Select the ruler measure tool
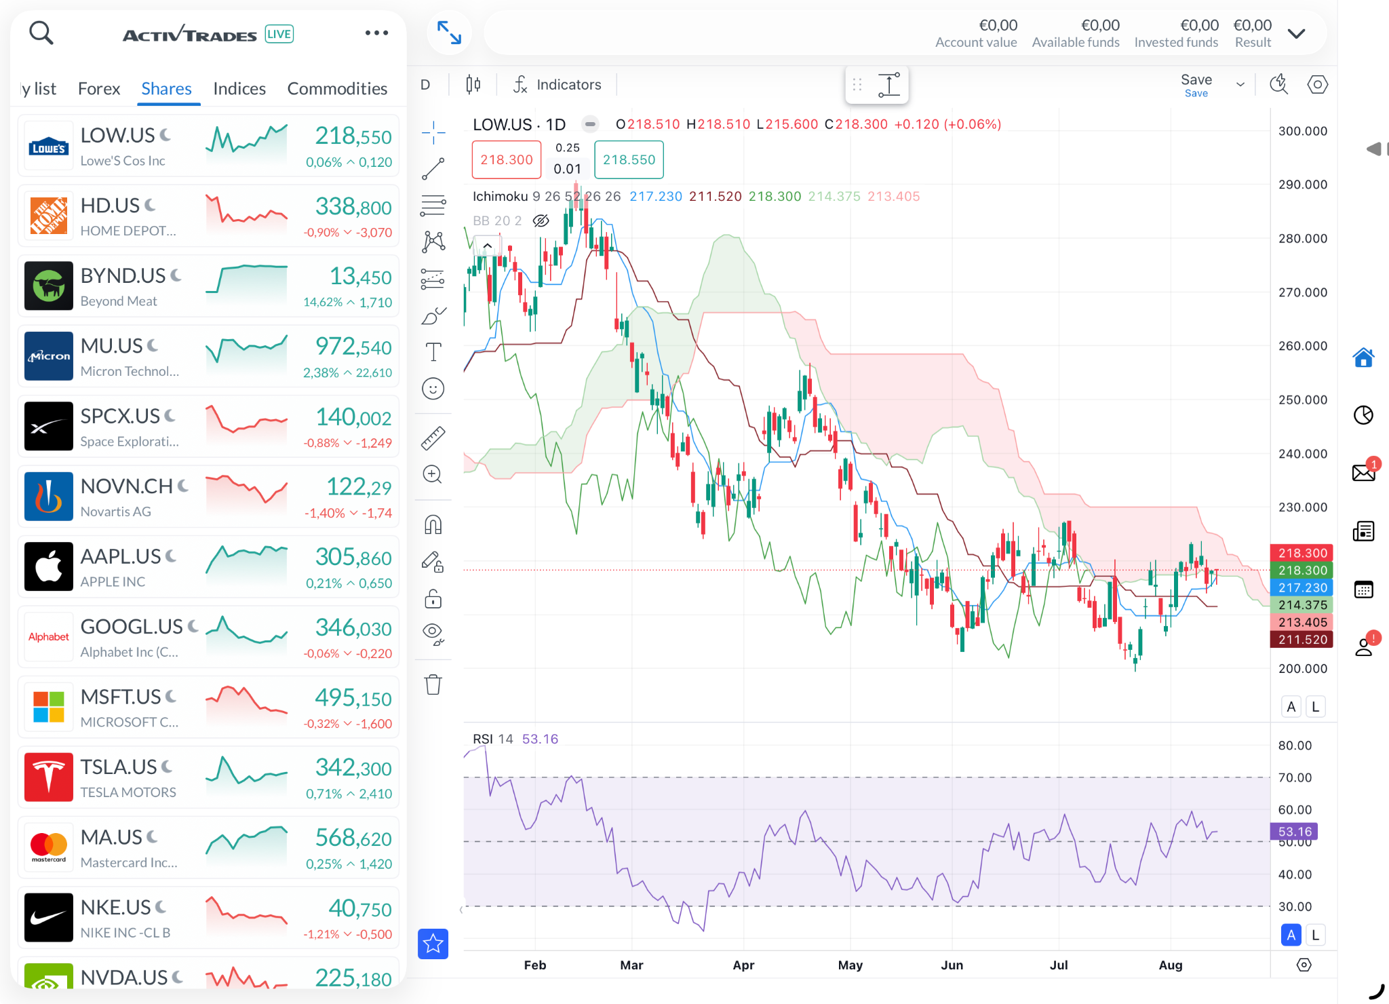The width and height of the screenshot is (1389, 1004). click(x=433, y=438)
